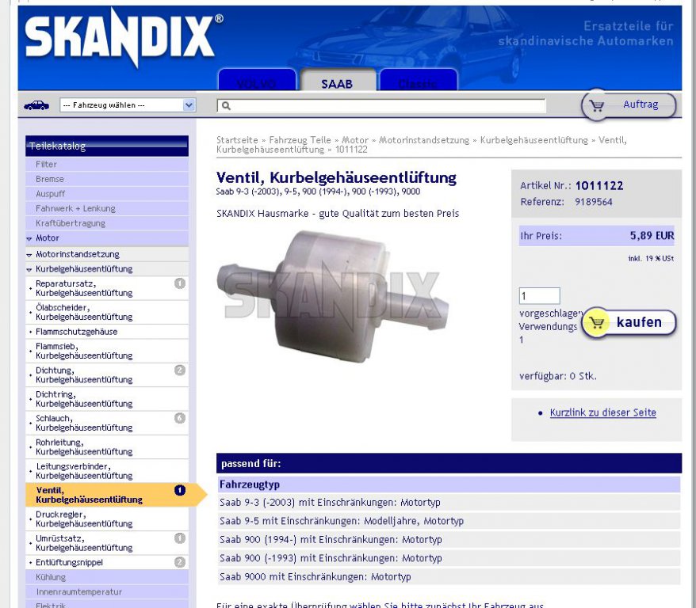Open Bremse in the Teilekatalog
696x608 pixels.
click(x=107, y=179)
